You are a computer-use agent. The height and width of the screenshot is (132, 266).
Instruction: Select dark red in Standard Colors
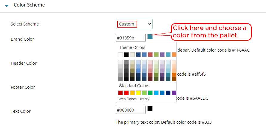point(120,93)
